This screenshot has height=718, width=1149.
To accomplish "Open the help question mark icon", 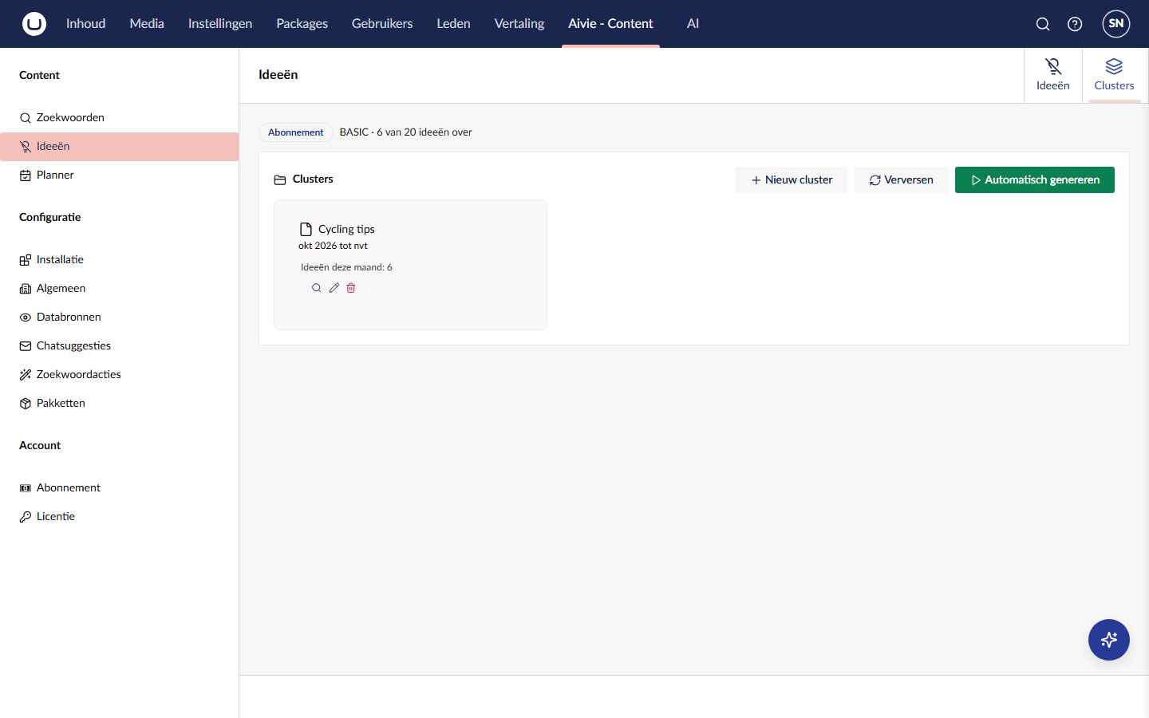I will [x=1075, y=24].
